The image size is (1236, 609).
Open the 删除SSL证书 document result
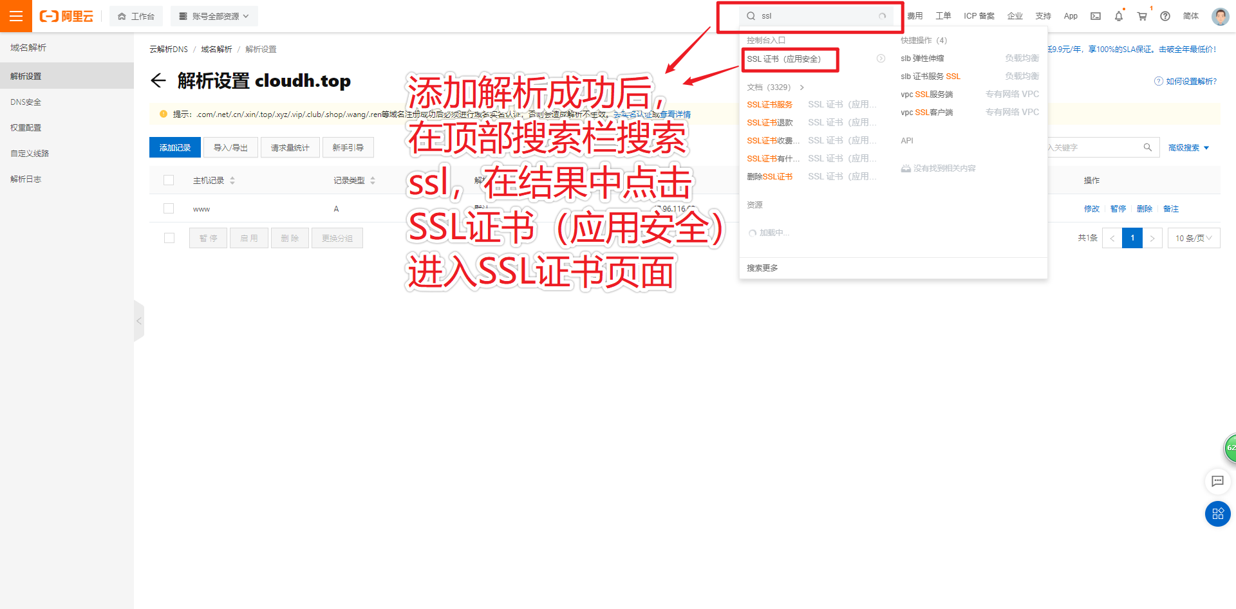pyautogui.click(x=770, y=176)
